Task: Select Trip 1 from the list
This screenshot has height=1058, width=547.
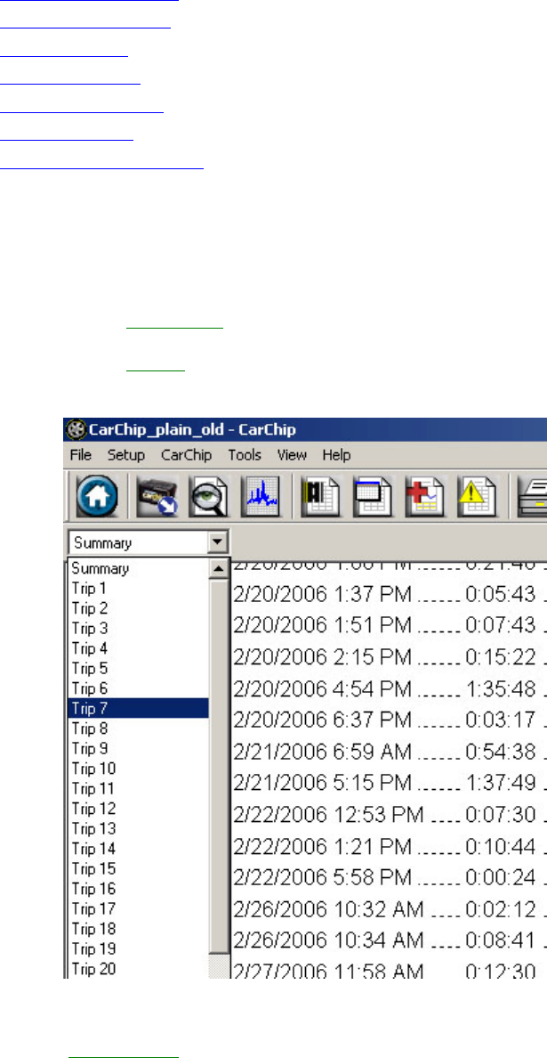Action: coord(138,589)
